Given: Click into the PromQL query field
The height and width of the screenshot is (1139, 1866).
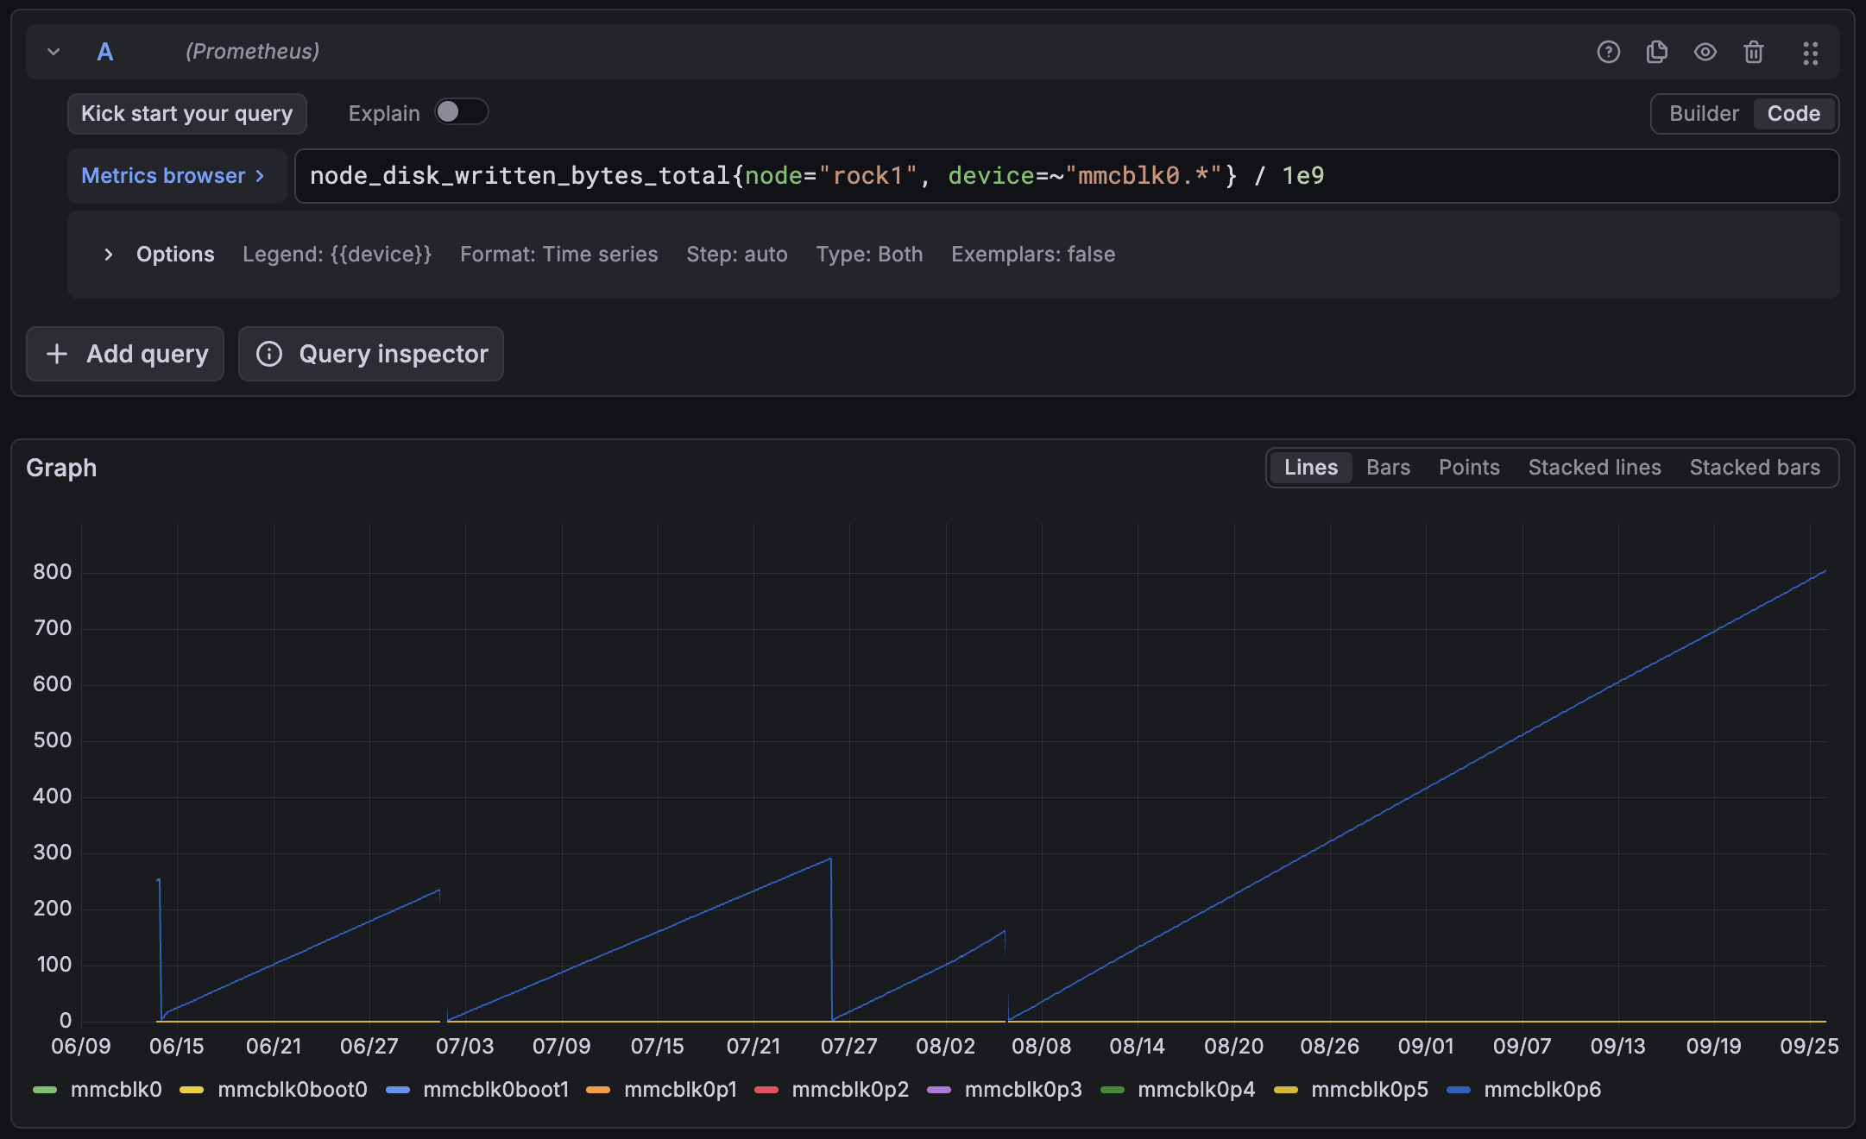Looking at the screenshot, I should click(1067, 176).
